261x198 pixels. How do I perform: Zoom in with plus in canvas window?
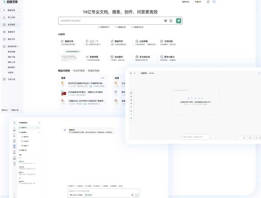tap(254, 138)
